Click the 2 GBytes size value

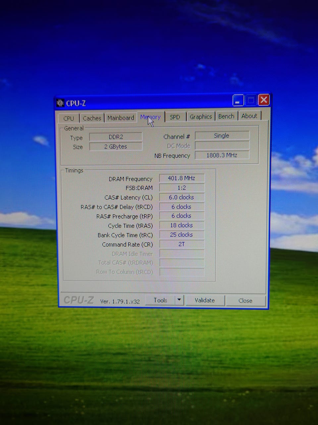[x=116, y=146]
